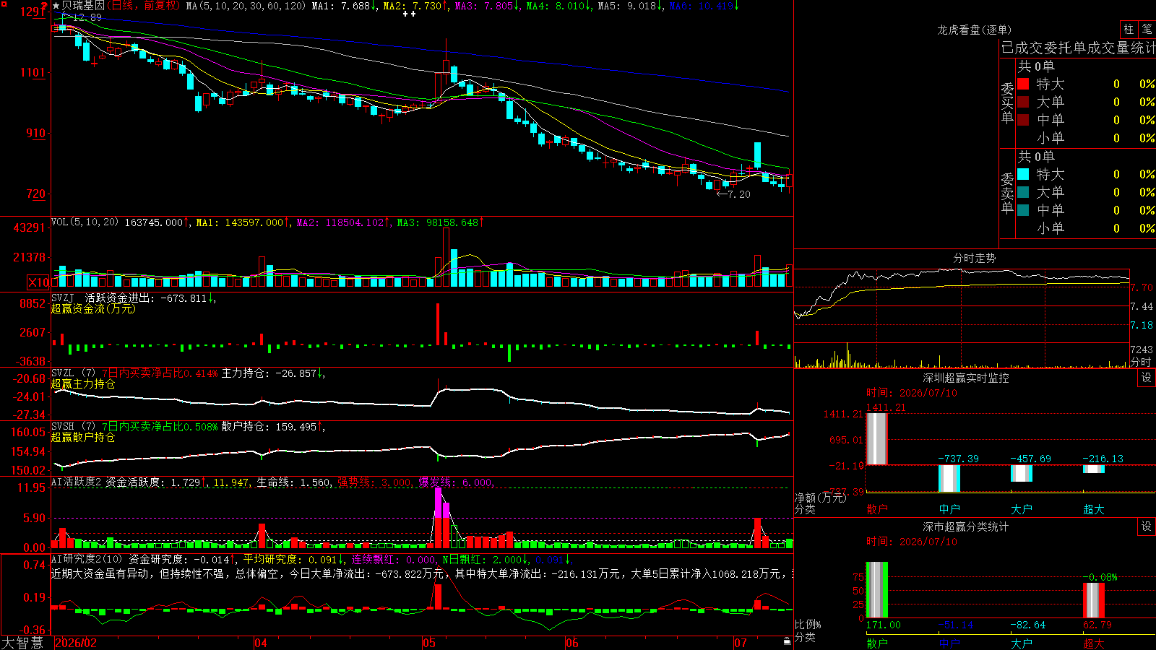Click the 大户 bar in 深圳超赢实时监控
Image resolution: width=1156 pixels, height=650 pixels.
(x=1022, y=473)
